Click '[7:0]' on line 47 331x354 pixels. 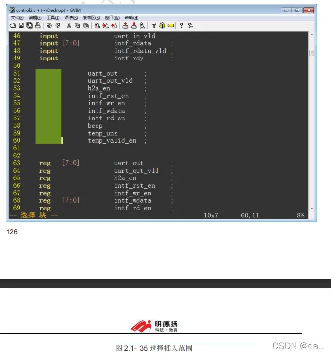tap(71, 43)
